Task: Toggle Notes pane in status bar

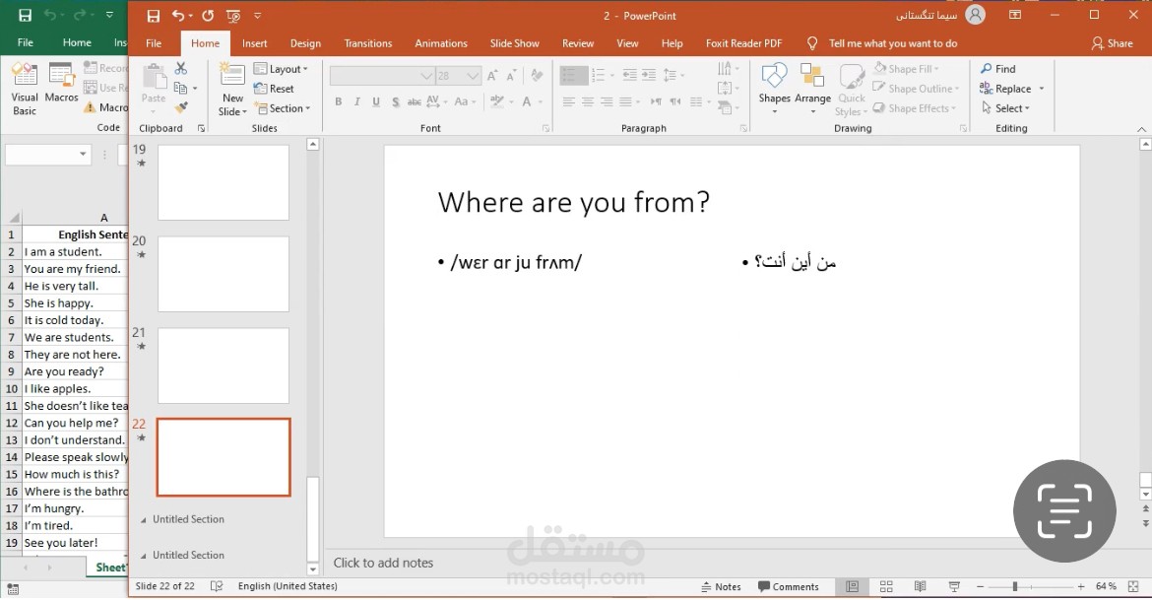Action: coord(721,586)
